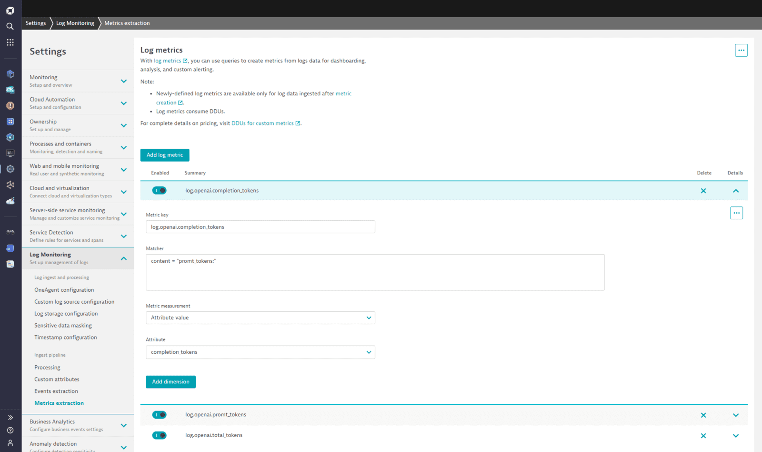The image size is (762, 452).
Task: Disable the log.openai.completion_tokens metric toggle
Action: point(159,190)
